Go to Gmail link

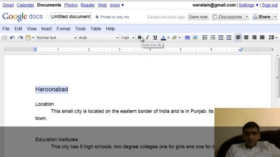click(x=8, y=5)
